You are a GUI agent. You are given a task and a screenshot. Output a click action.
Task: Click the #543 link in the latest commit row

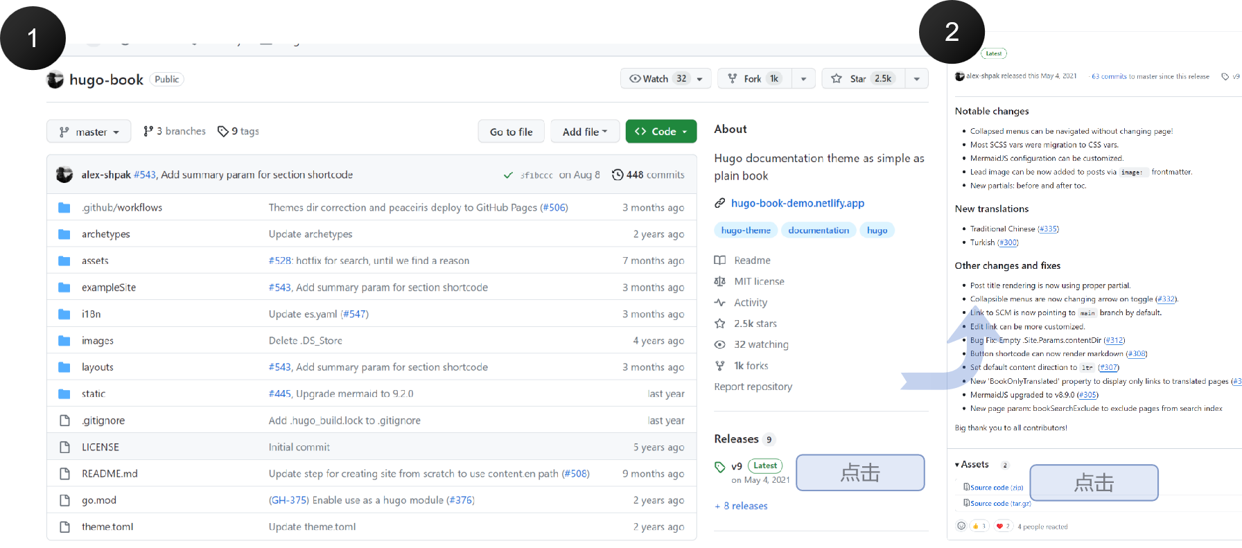145,175
